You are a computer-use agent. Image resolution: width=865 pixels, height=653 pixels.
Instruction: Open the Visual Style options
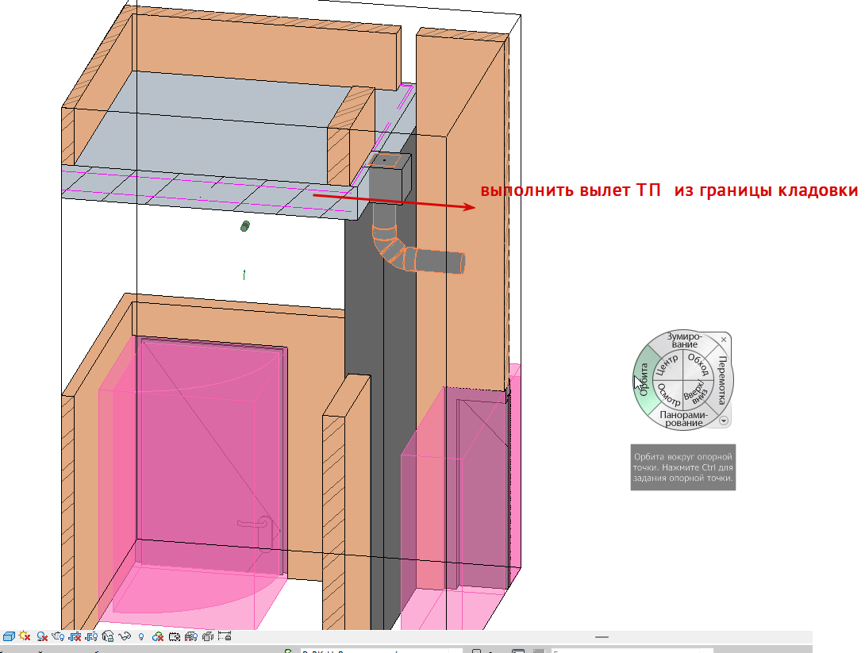pos(9,636)
